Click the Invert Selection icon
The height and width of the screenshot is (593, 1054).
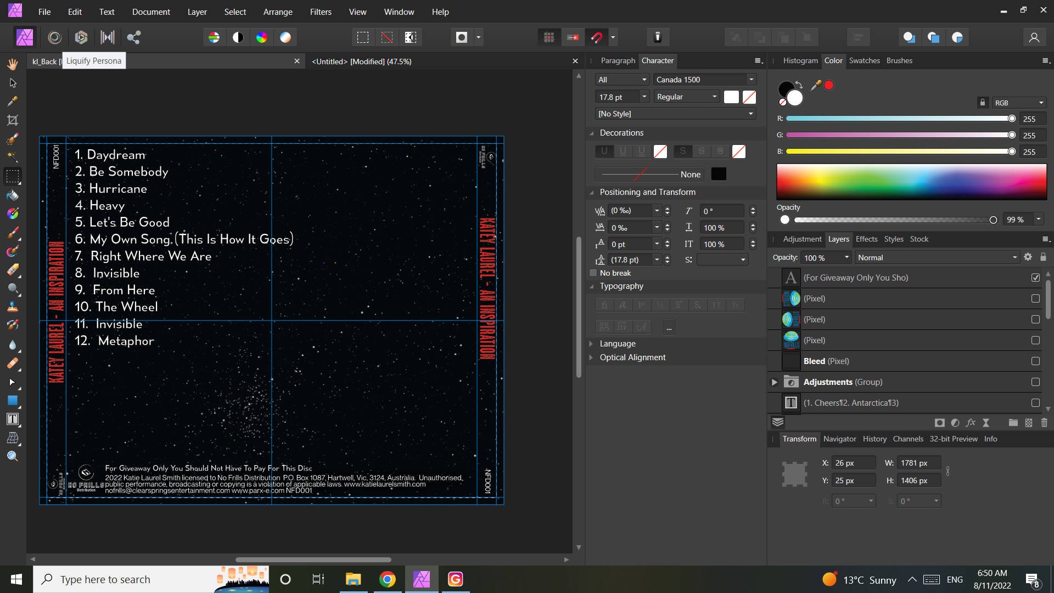click(x=411, y=37)
